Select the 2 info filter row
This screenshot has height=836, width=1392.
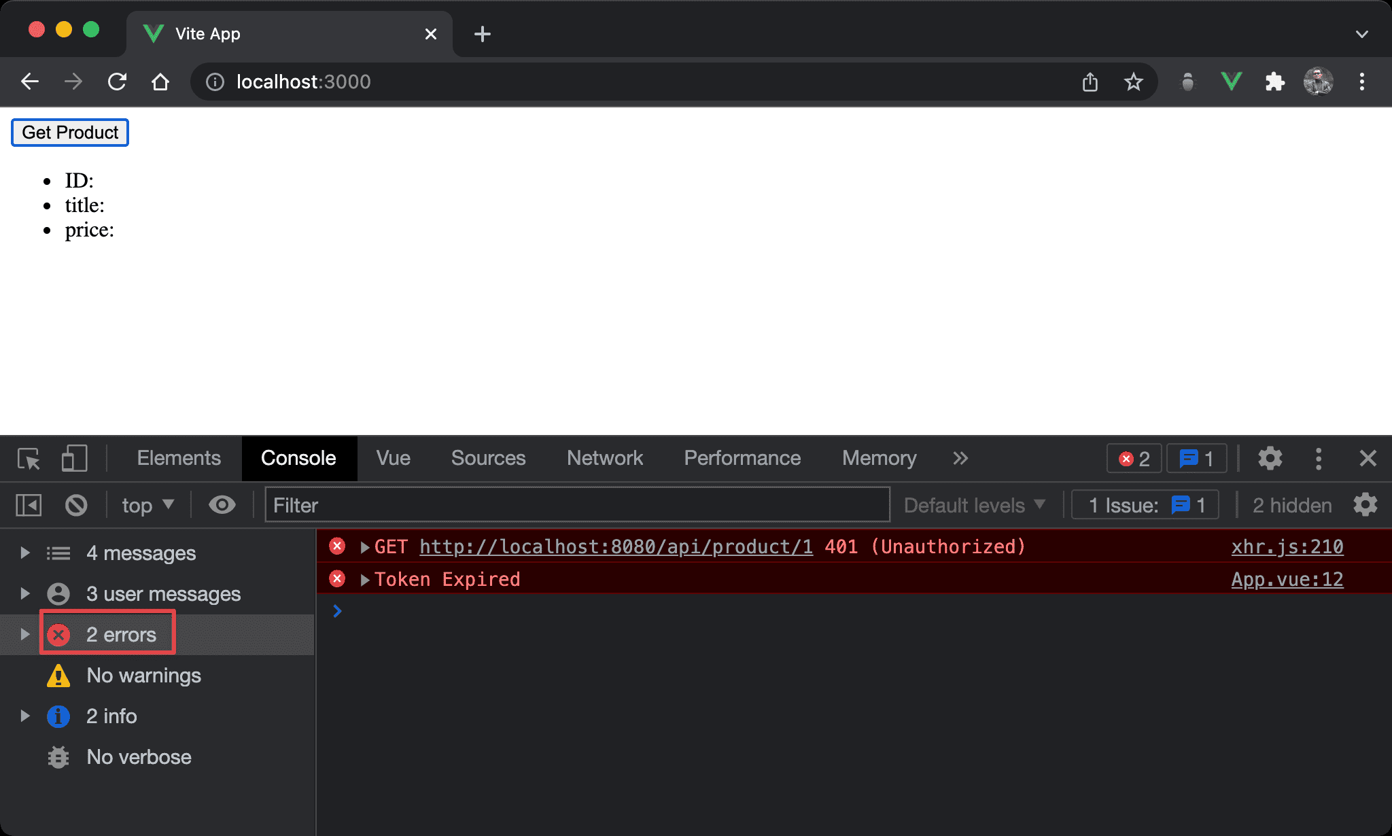[156, 716]
